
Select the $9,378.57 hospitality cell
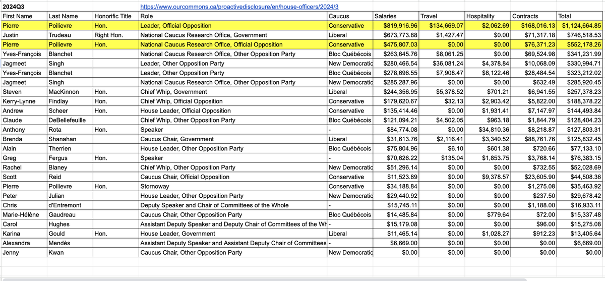pyautogui.click(x=488, y=177)
